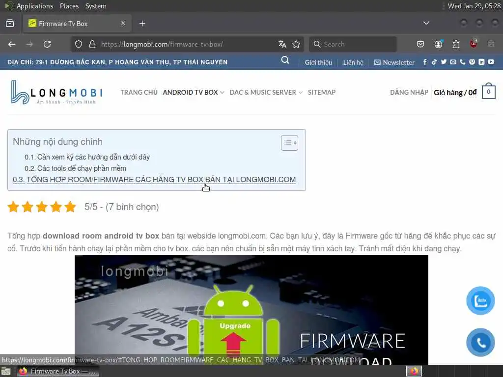
Task: Select the Firmware Tv Box tab
Action: coord(77,24)
